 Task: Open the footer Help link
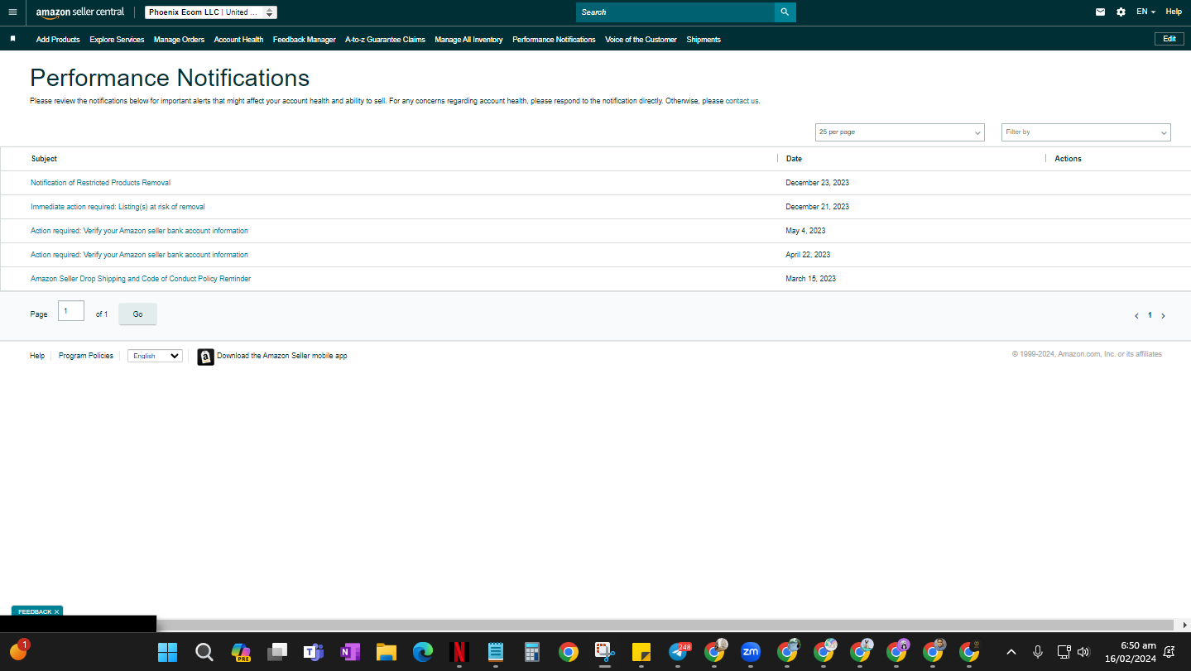(37, 356)
